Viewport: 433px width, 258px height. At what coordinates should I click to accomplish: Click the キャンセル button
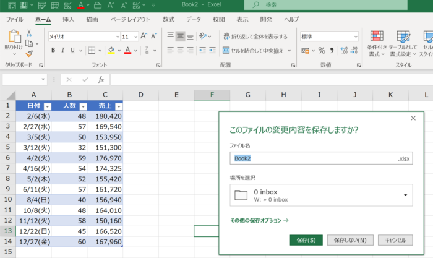395,240
